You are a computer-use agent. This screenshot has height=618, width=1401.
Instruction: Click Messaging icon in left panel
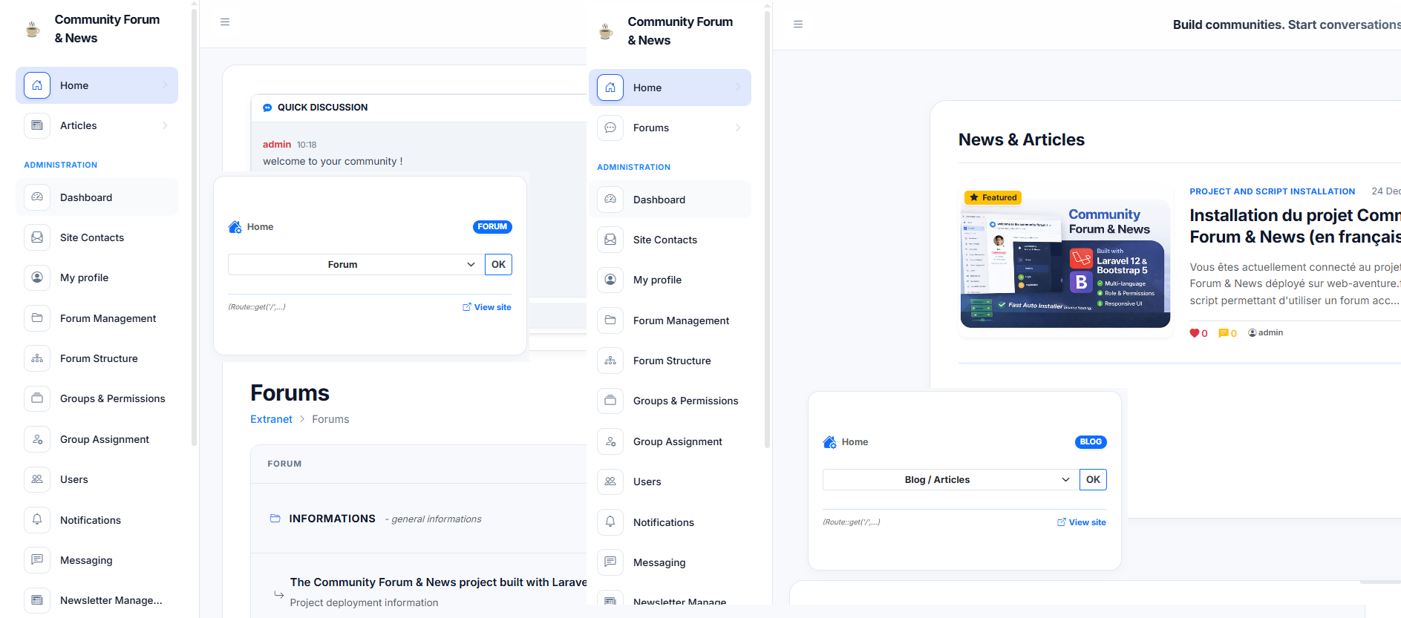[x=37, y=560]
